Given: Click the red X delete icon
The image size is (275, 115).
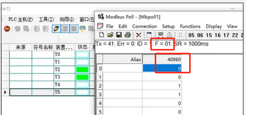Looking at the screenshot, I should pos(139,35).
